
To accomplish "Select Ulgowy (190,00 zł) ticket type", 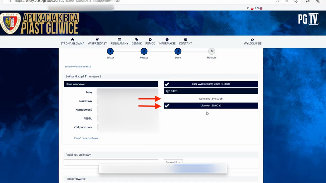I will click(211, 105).
